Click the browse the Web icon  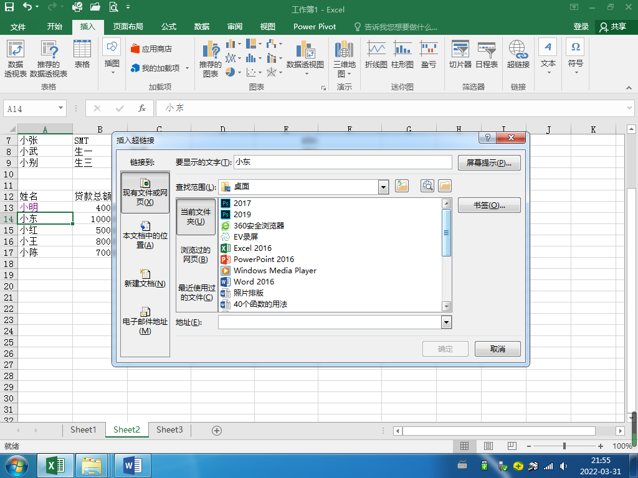(x=427, y=186)
